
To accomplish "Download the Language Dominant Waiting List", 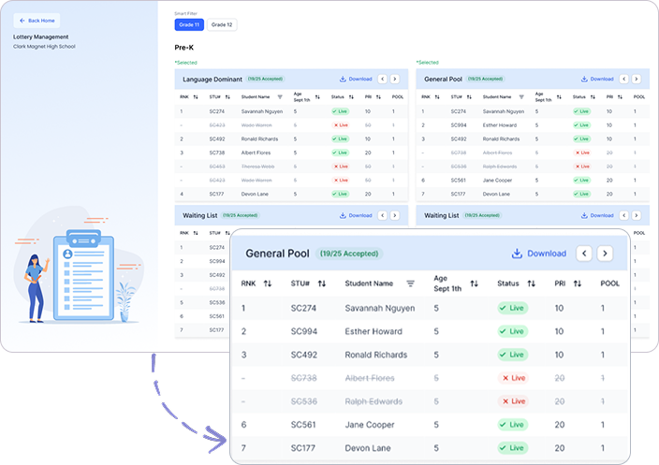I will [x=356, y=215].
